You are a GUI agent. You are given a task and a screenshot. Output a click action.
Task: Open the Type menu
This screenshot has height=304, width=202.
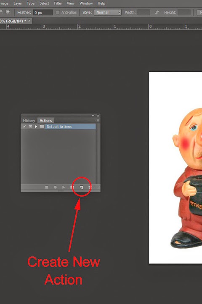31,3
